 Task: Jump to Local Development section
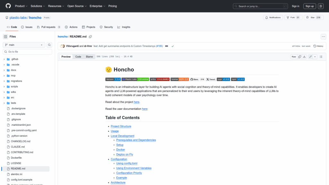[x=122, y=136]
